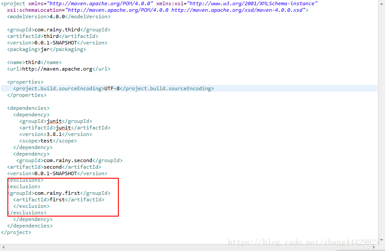Click the url text http://maven.apache.org
This screenshot has height=251, width=385.
click(x=57, y=69)
